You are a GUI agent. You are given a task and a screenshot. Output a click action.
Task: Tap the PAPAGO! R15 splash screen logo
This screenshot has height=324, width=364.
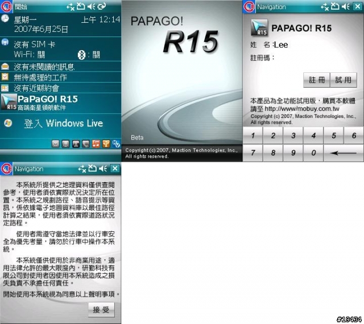point(174,36)
